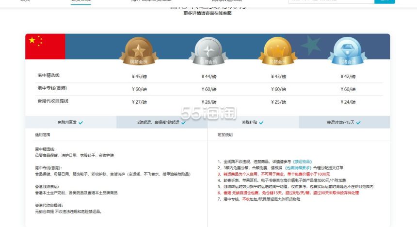
Task: Click the checkmark after 自提线1磅起运
Action: (x=183, y=123)
